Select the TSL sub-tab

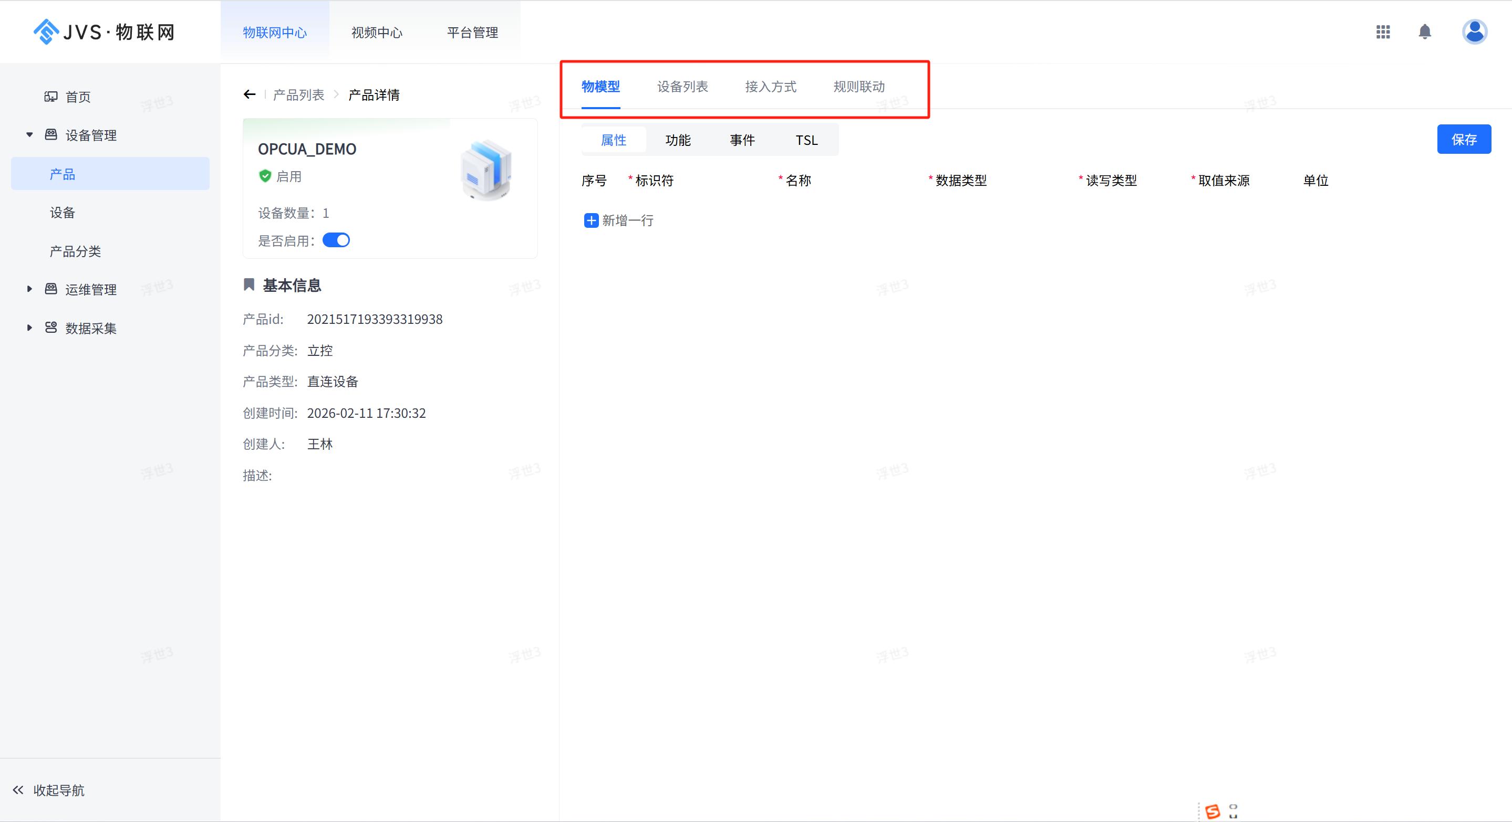click(806, 140)
